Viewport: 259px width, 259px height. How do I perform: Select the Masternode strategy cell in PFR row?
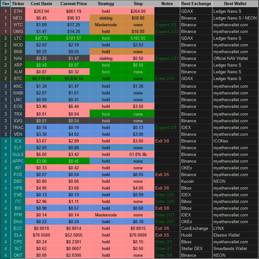pyautogui.click(x=106, y=215)
